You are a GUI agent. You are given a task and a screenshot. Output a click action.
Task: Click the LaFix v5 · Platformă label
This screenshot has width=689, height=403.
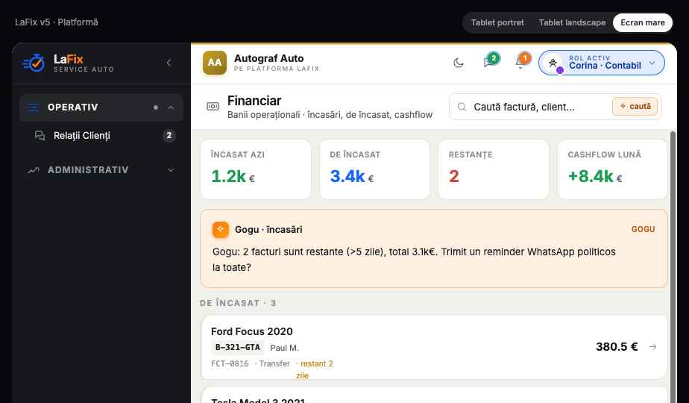coord(57,22)
